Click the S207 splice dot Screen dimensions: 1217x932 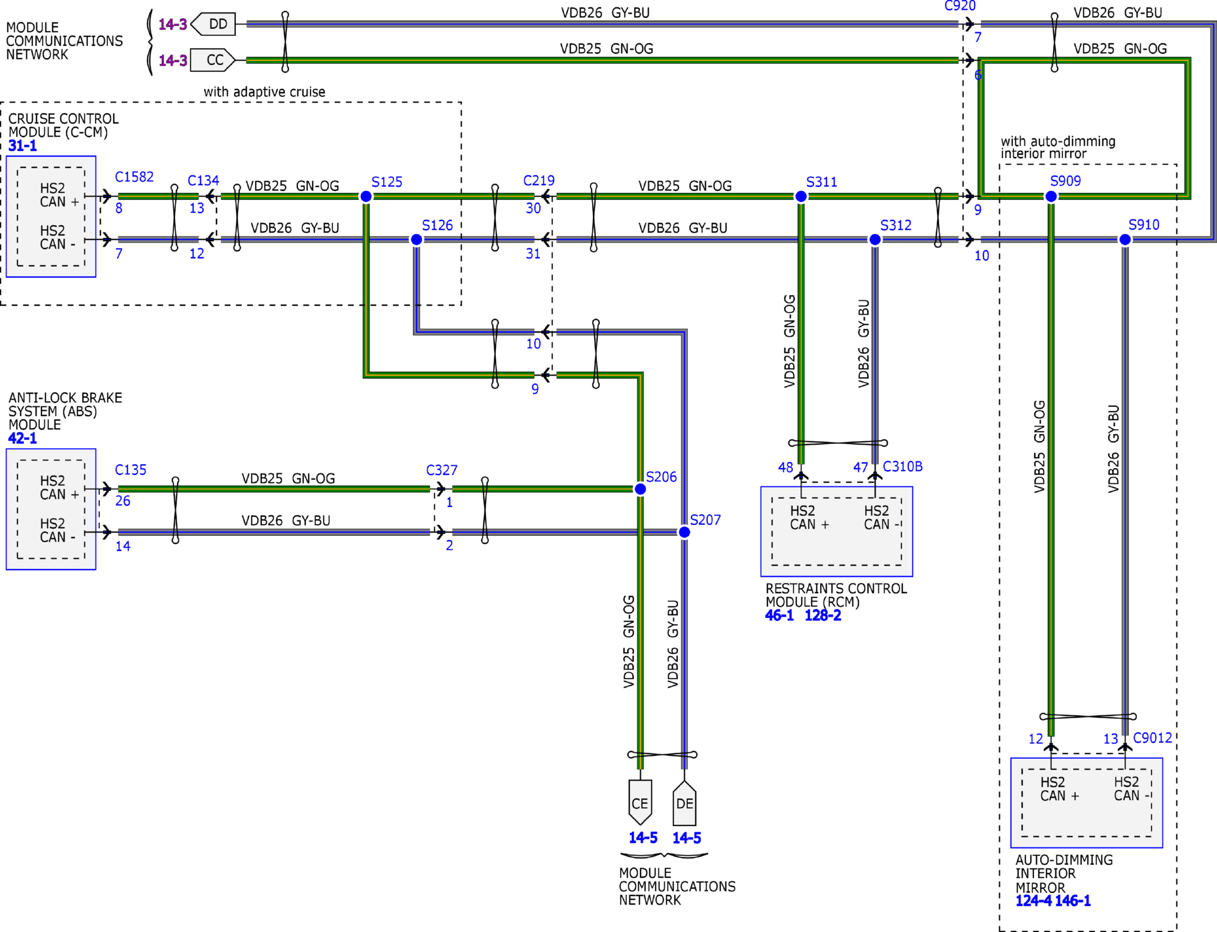click(x=684, y=532)
